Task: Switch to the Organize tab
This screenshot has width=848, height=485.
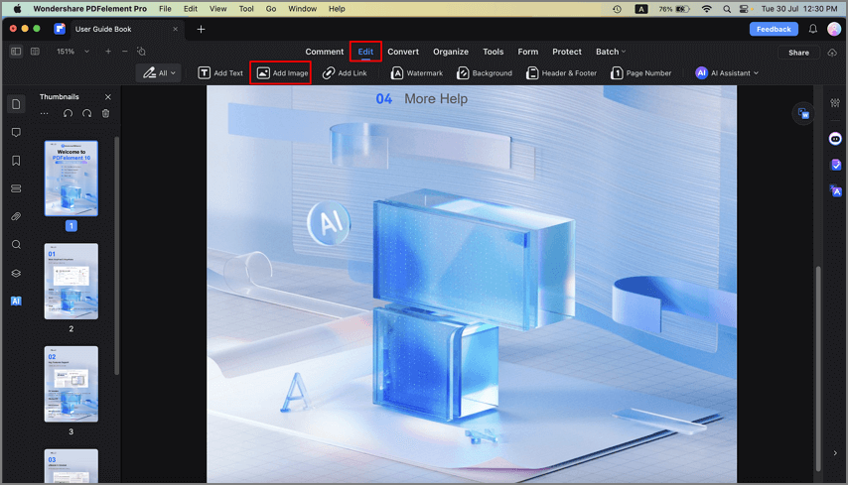Action: click(451, 52)
